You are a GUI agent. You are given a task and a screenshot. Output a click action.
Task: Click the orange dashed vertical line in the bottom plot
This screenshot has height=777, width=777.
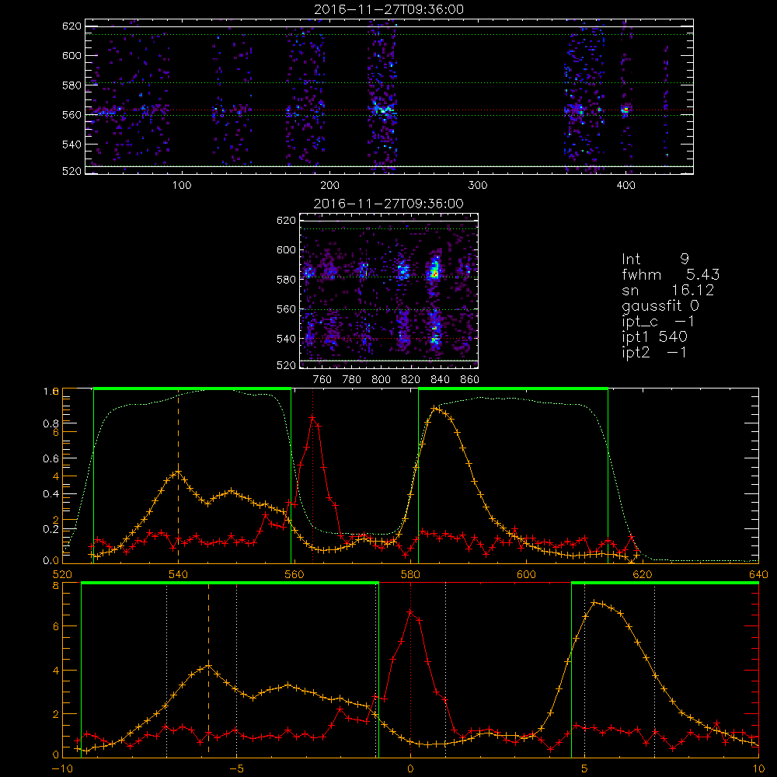[x=208, y=670]
